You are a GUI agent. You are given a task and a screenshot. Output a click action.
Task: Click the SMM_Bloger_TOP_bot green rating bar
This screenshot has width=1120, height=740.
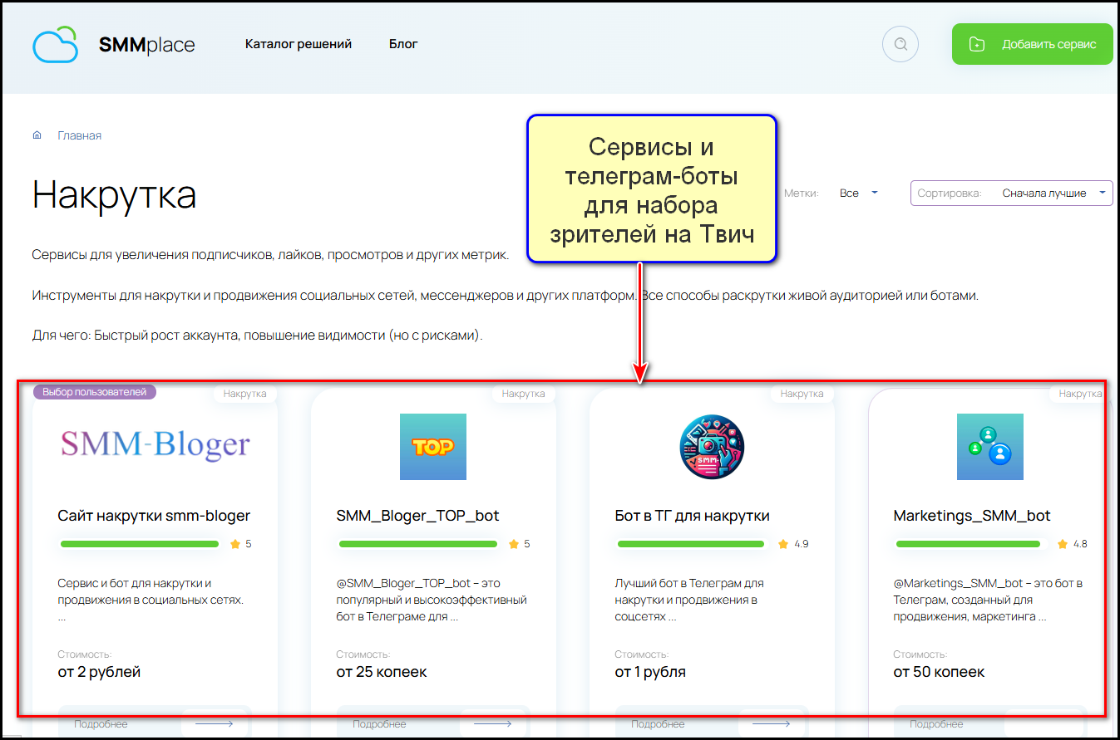(418, 544)
